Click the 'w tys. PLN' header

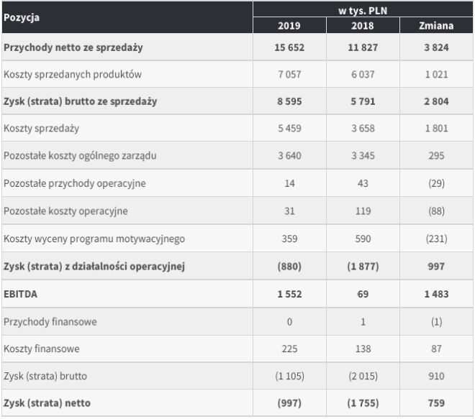click(x=363, y=9)
